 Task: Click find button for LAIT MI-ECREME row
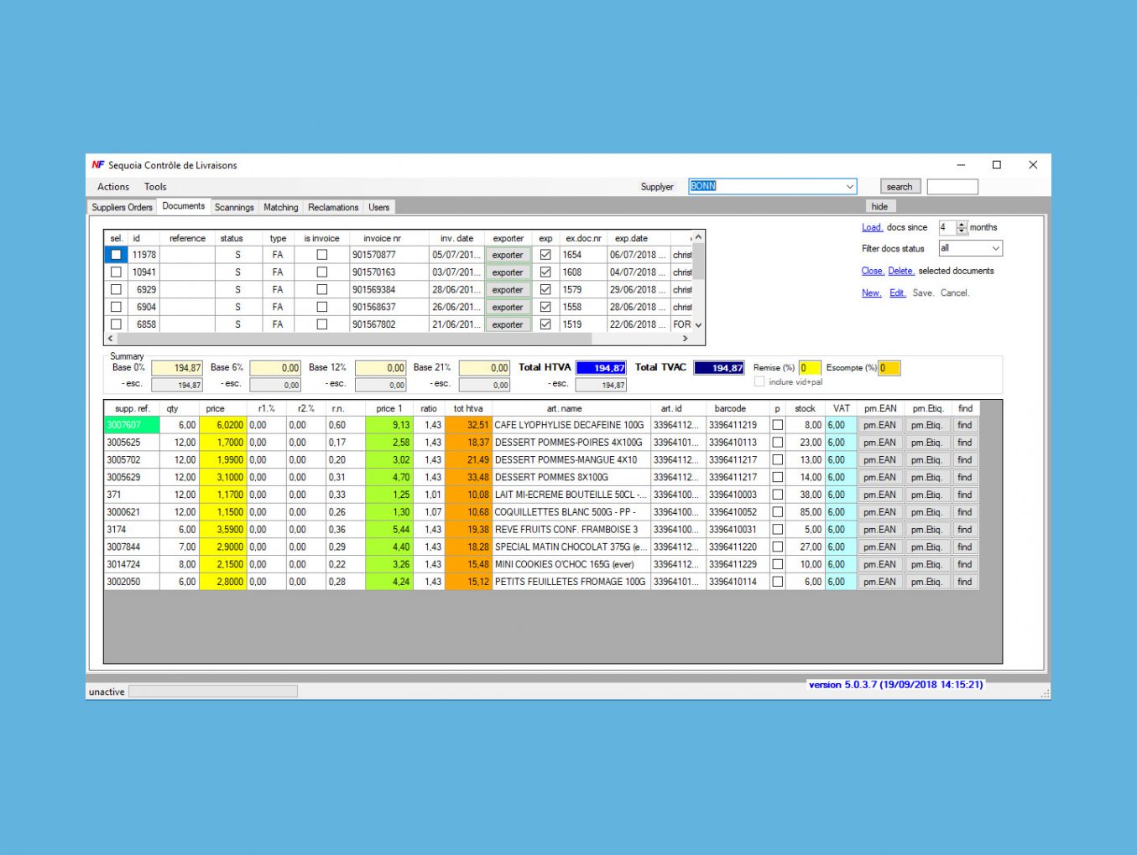click(x=965, y=495)
